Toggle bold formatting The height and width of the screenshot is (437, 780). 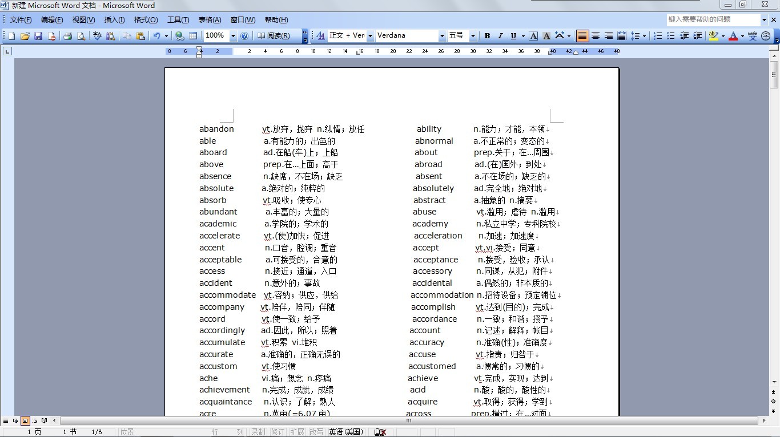487,35
